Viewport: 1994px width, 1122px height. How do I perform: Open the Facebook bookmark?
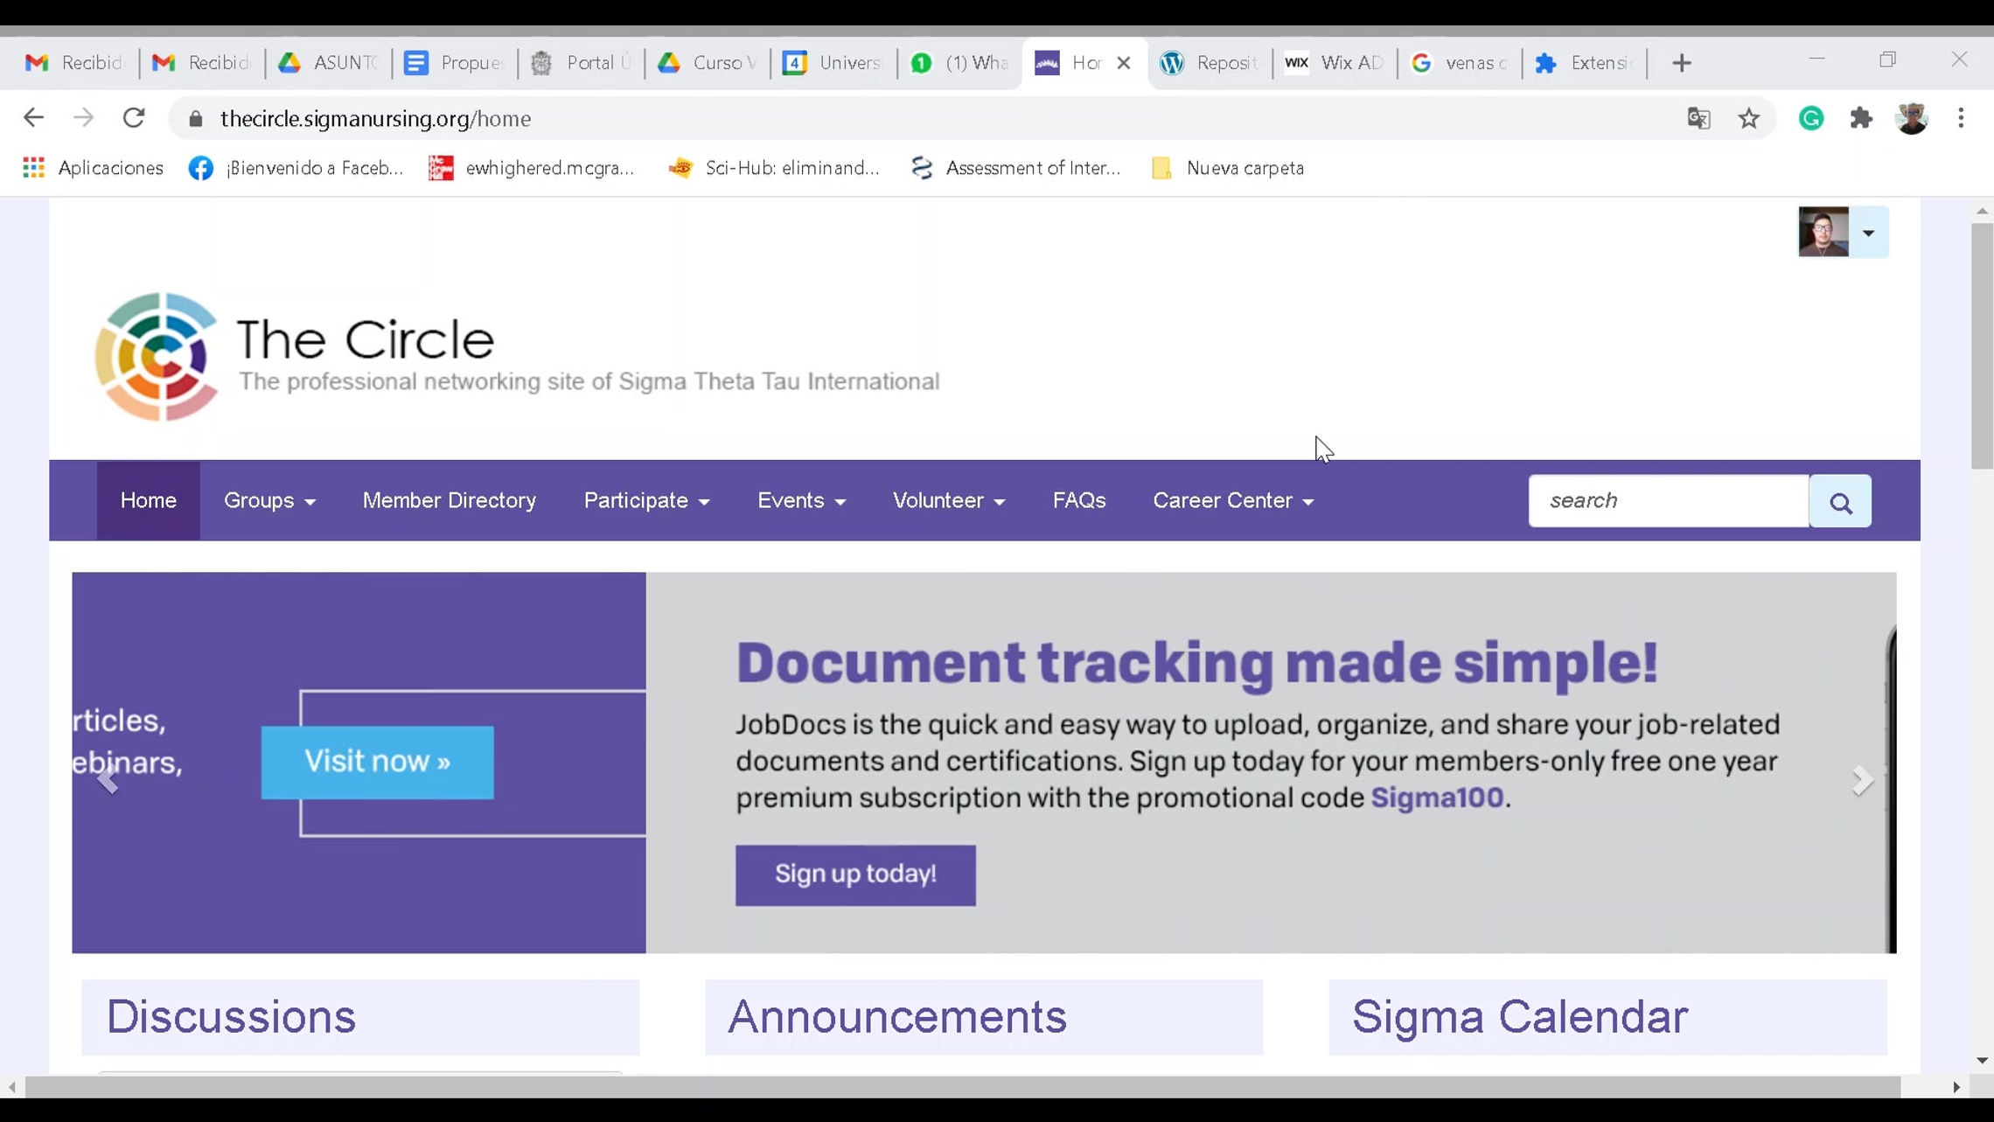click(296, 168)
